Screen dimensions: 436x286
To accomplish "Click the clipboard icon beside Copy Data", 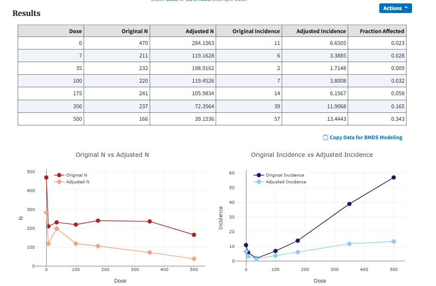I will 325,137.
